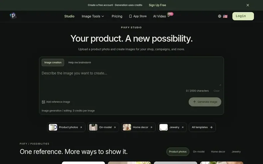Click the Login button
Screen dimensions: 263x164
pos(243,16)
